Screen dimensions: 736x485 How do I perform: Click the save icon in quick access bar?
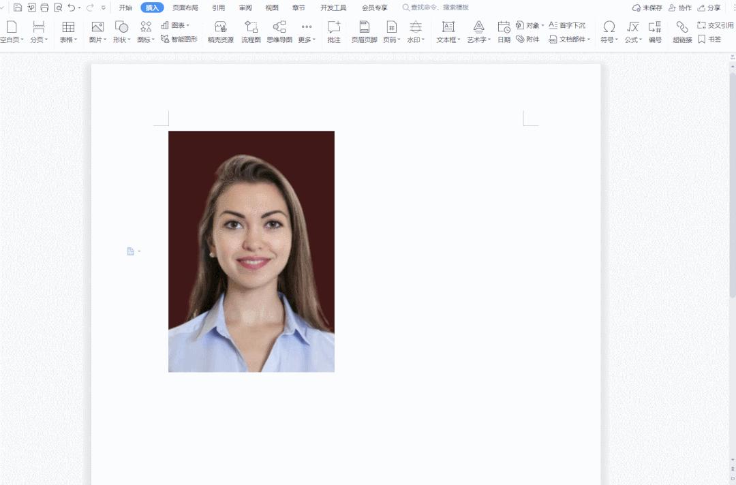18,7
